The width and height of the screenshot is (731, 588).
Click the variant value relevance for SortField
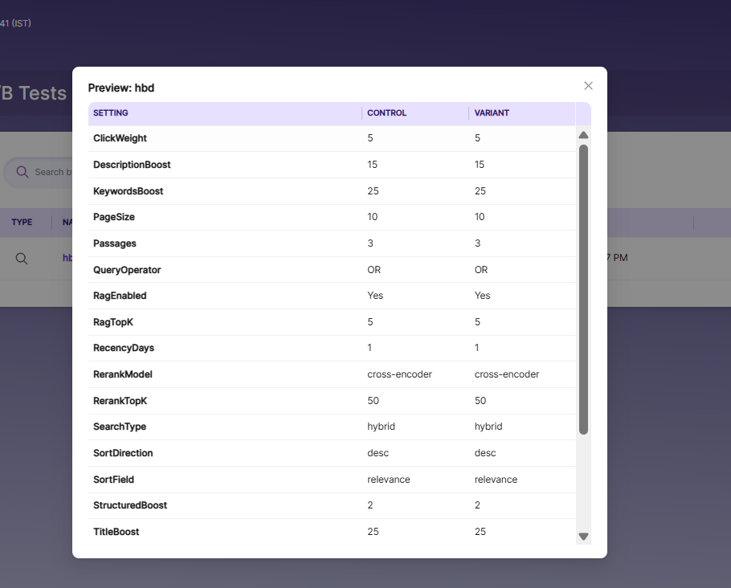tap(496, 480)
